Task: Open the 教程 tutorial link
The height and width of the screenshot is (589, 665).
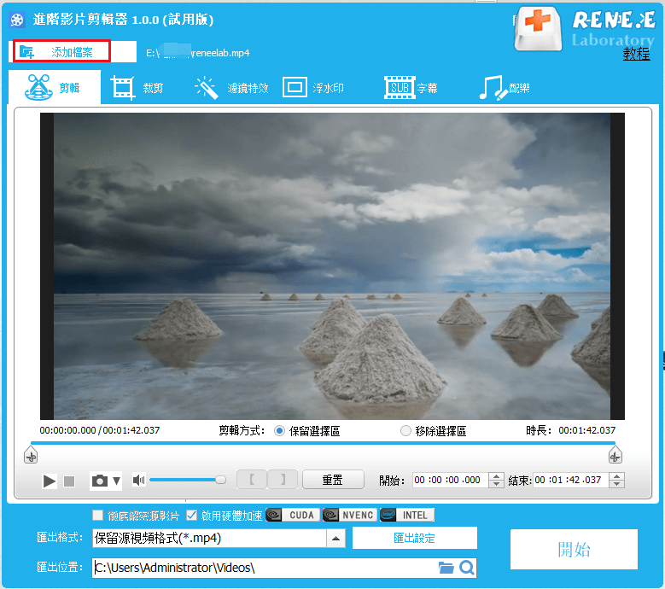Action: click(636, 54)
